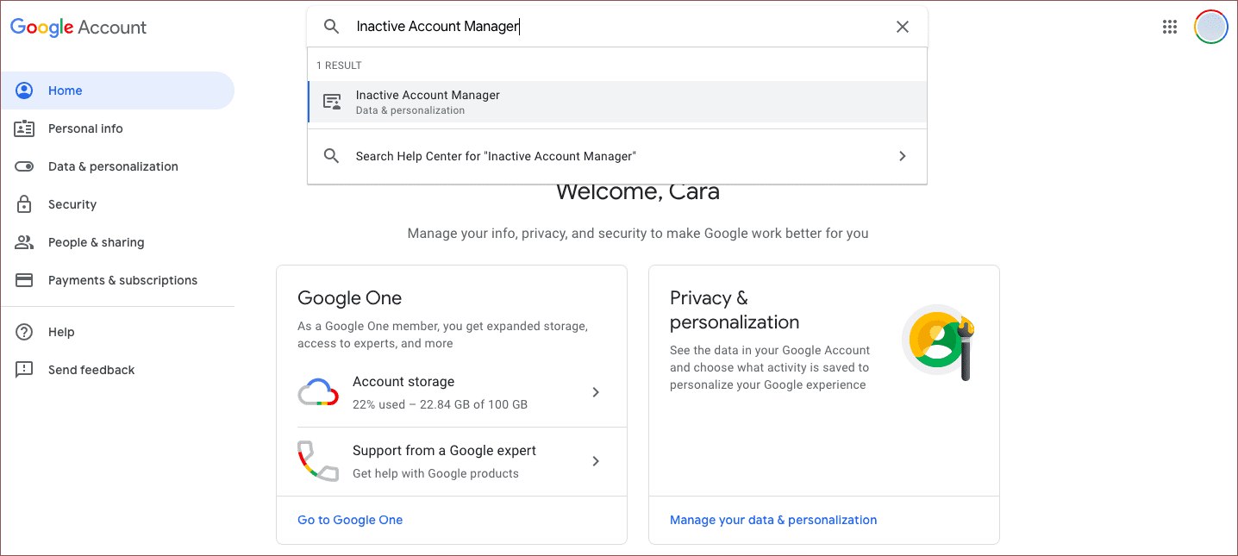Expand Support from a Google expert chevron
Image resolution: width=1238 pixels, height=556 pixels.
[x=595, y=461]
